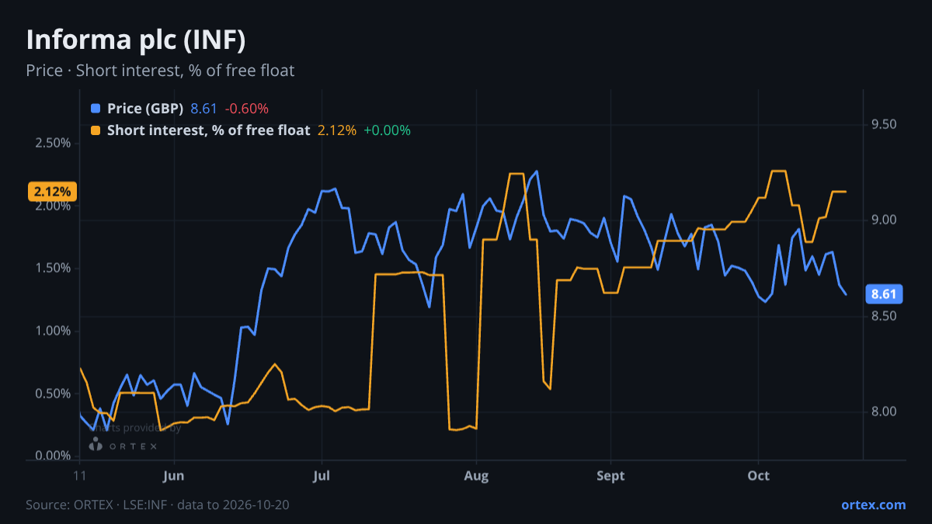The image size is (932, 524).
Task: Click the 8.50 right axis label
Action: pyautogui.click(x=884, y=316)
